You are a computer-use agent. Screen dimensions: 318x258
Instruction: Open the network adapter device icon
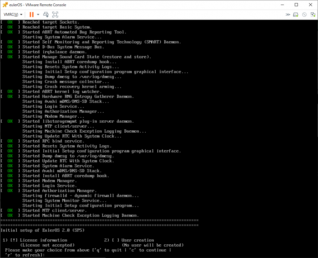[313, 15]
